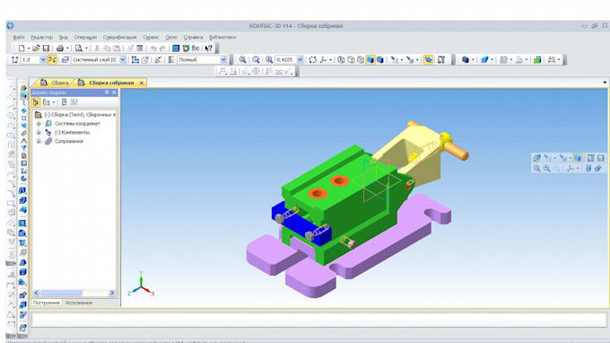This screenshot has height=343, width=610.
Task: Toggle the tree display mode highlighted icon
Action: [36, 102]
